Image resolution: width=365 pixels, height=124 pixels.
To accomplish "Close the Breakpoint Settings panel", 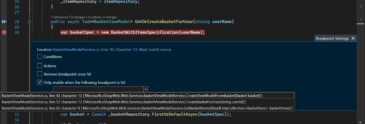I will [x=353, y=38].
